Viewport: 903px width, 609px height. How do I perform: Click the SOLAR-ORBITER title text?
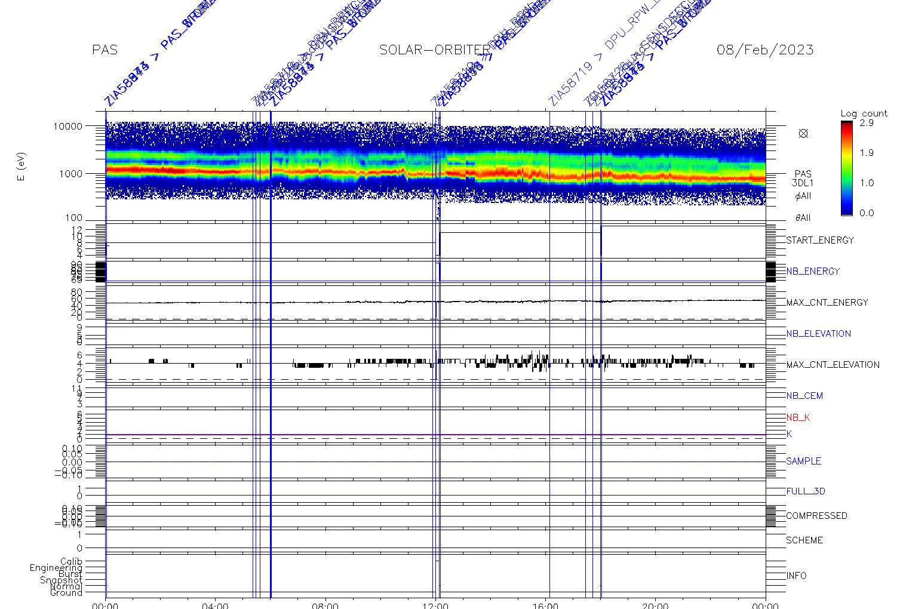point(434,50)
